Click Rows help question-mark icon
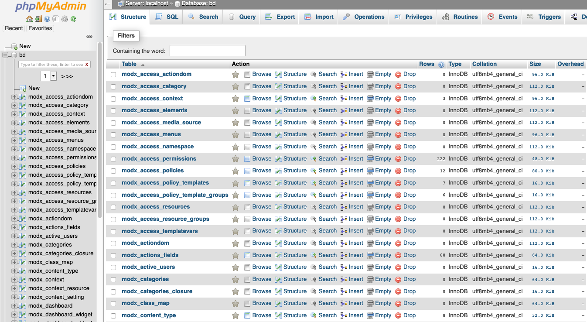587x322 pixels. [x=441, y=65]
